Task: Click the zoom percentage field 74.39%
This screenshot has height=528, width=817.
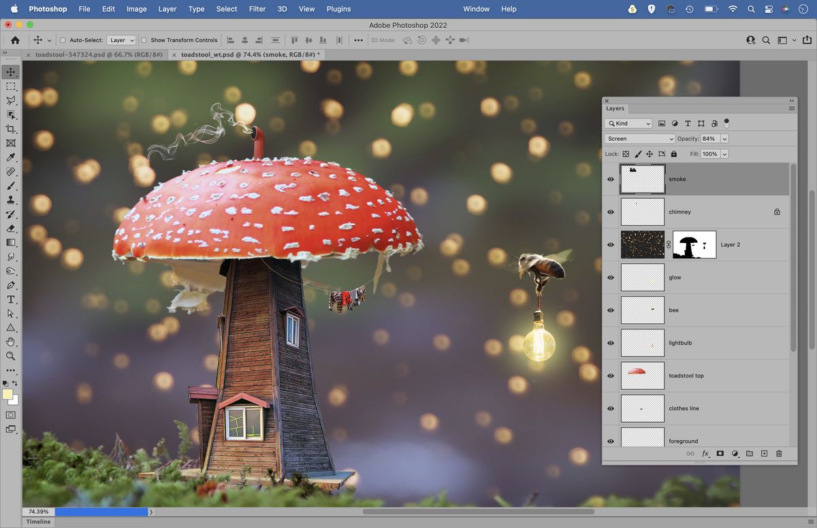Action: coord(37,512)
